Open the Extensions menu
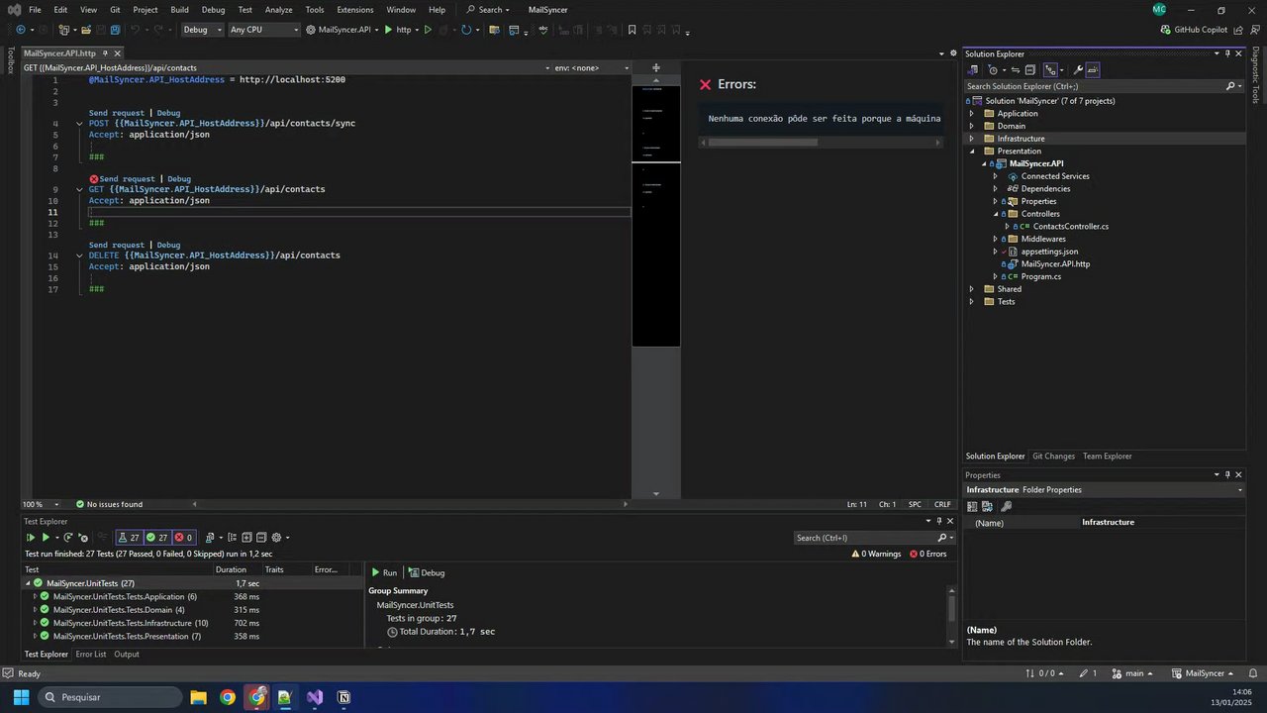Screen dimensions: 1267x713 click(355, 10)
